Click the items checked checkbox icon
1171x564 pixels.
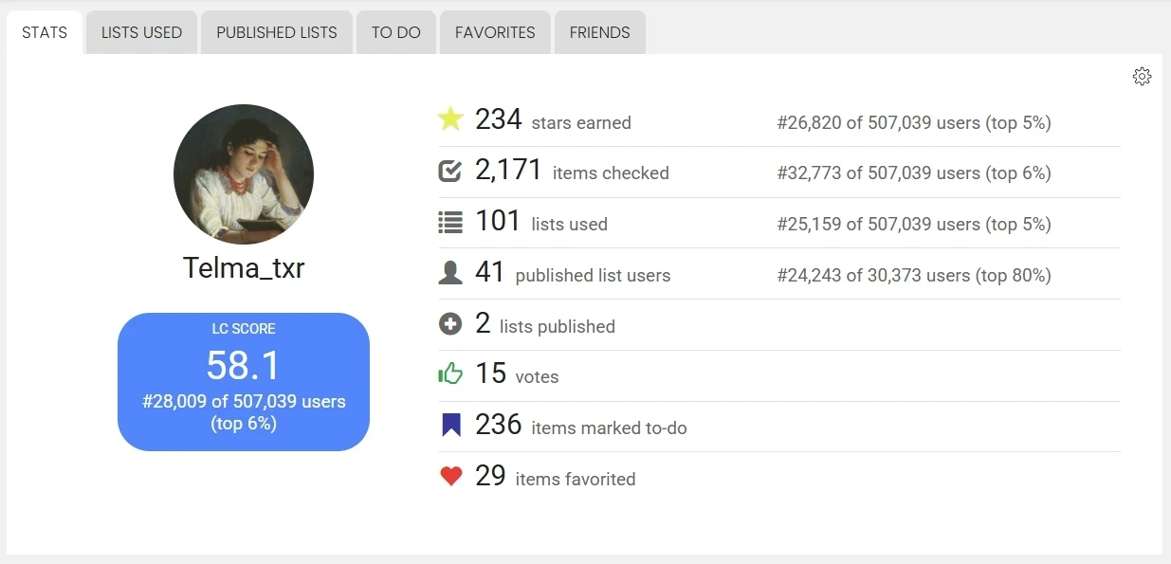click(x=450, y=171)
